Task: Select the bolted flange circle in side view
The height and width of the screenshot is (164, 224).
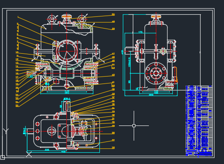Action: point(156,73)
